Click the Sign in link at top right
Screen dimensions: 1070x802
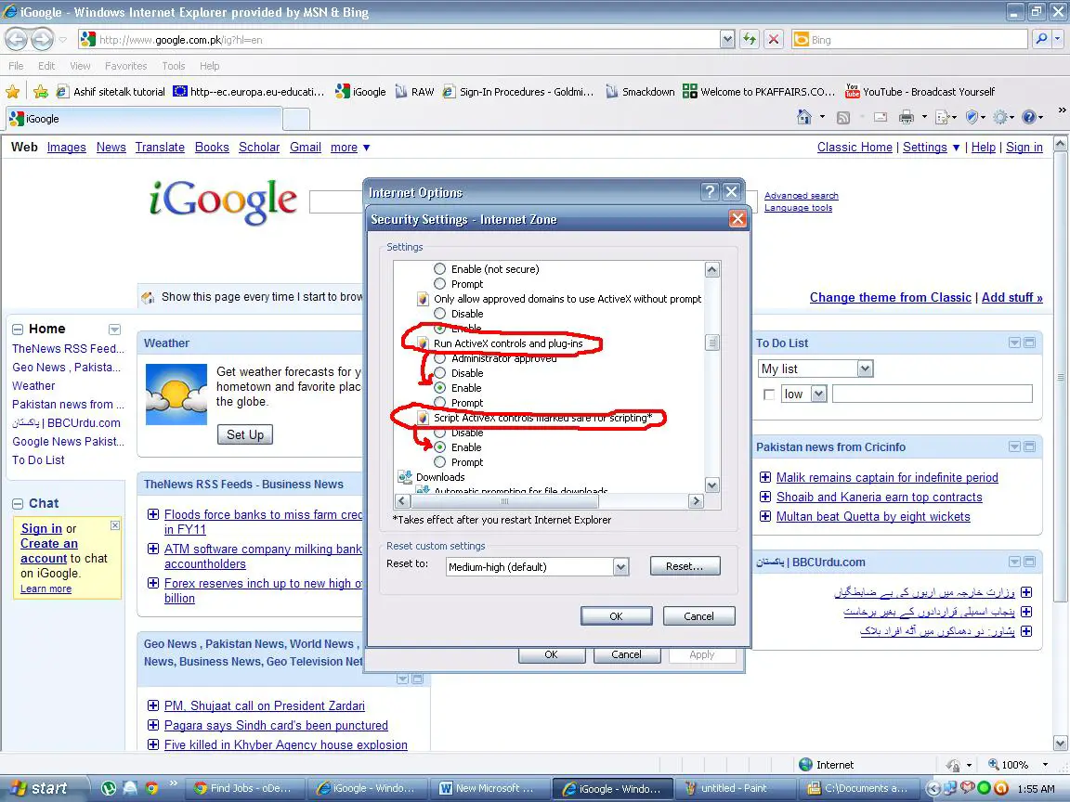click(1024, 148)
